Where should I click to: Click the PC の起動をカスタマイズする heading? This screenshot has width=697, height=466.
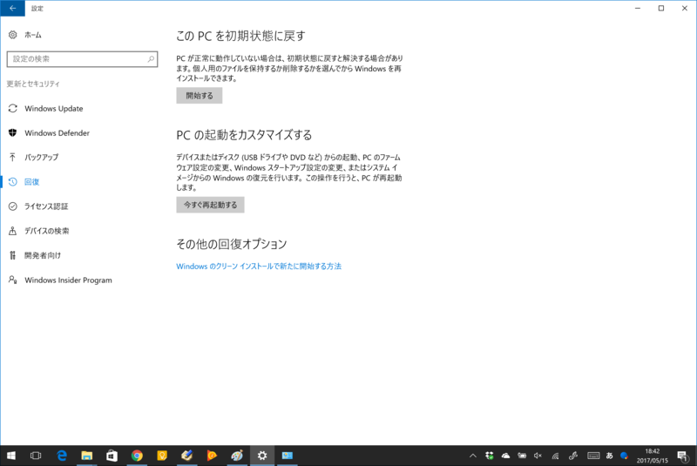tap(244, 135)
